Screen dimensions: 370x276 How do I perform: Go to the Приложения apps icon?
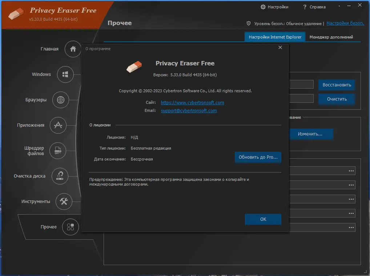click(x=58, y=125)
